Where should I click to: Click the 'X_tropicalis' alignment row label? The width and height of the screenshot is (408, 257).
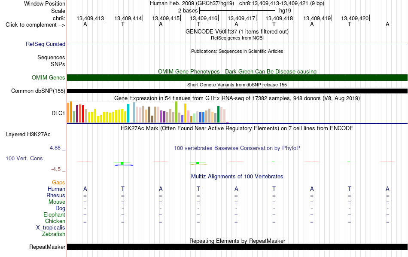click(51, 228)
